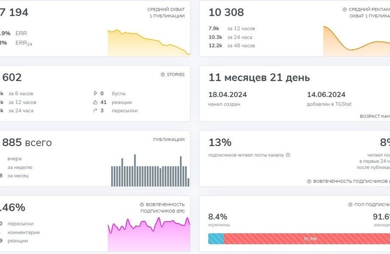Screen dimensions: 390x254
Task: Click the 7.9k value
Action: coord(214,28)
